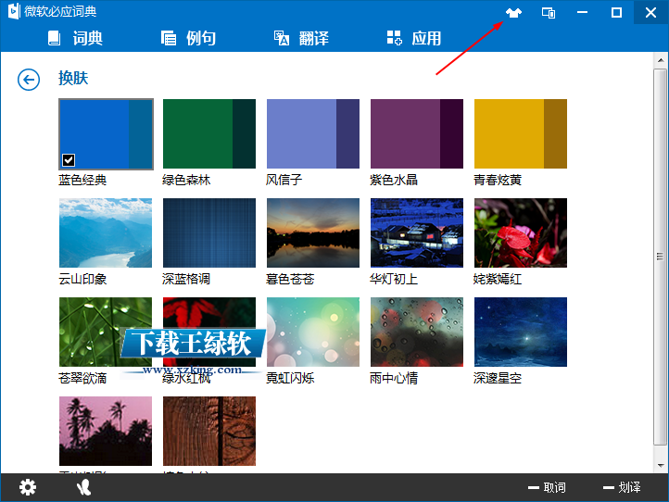
Task: Select the 青春炫黄 yellow skin
Action: (x=521, y=134)
